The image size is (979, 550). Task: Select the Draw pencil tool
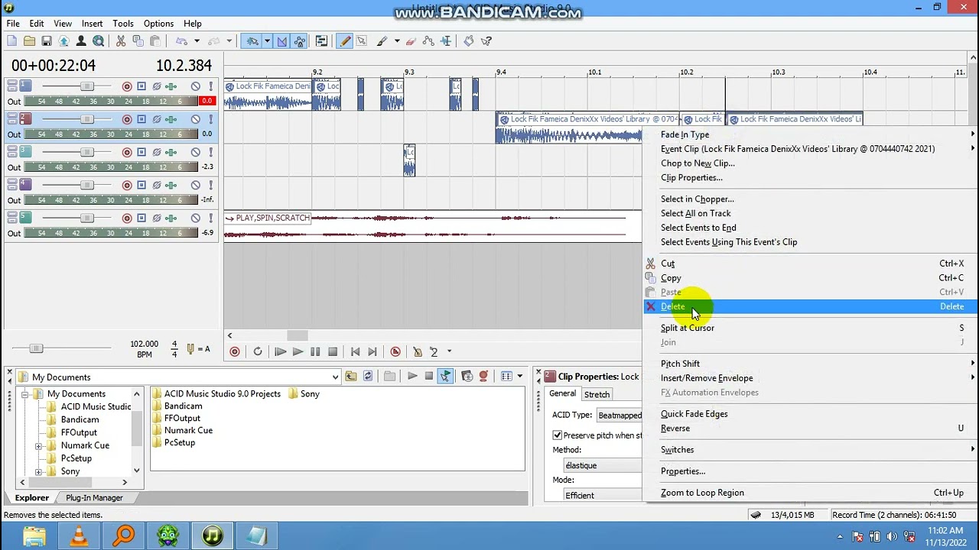344,41
